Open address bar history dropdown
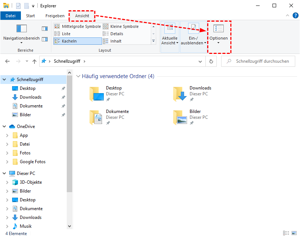Viewport: 300px width, 238px height. tap(200, 61)
